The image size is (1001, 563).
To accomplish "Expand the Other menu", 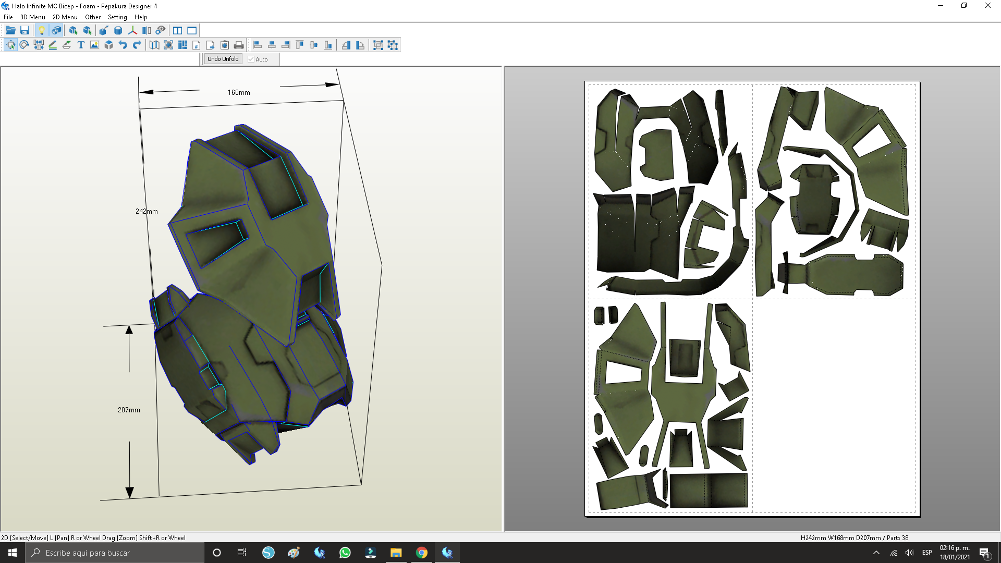I will click(x=93, y=17).
